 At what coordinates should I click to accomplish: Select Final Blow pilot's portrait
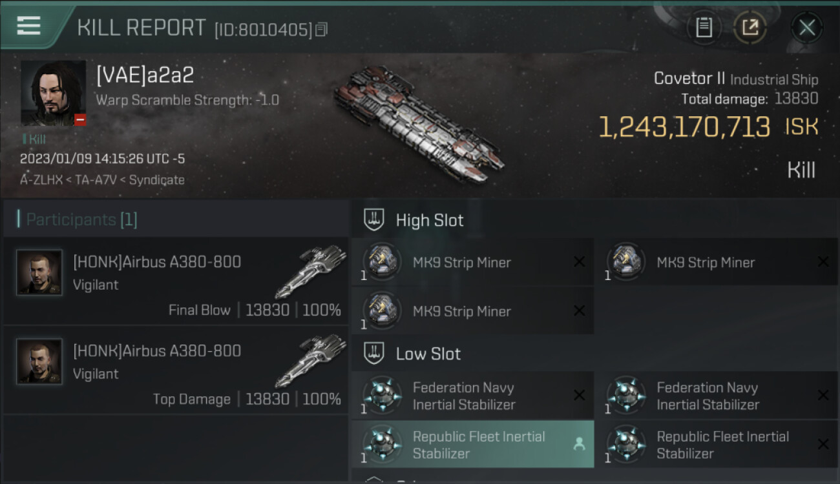pyautogui.click(x=39, y=272)
